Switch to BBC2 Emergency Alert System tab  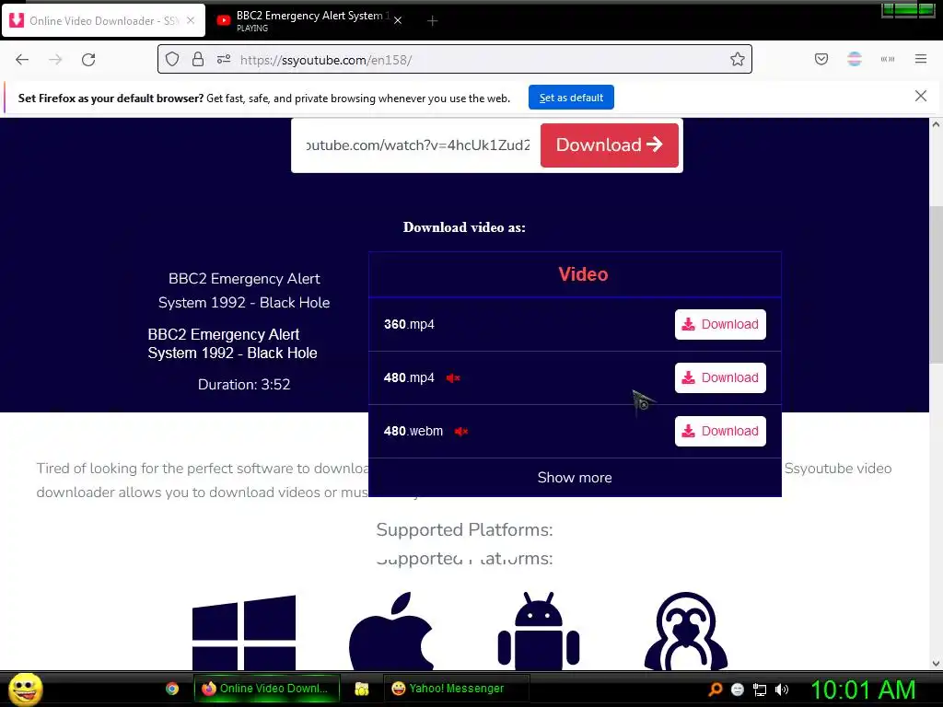pyautogui.click(x=311, y=20)
